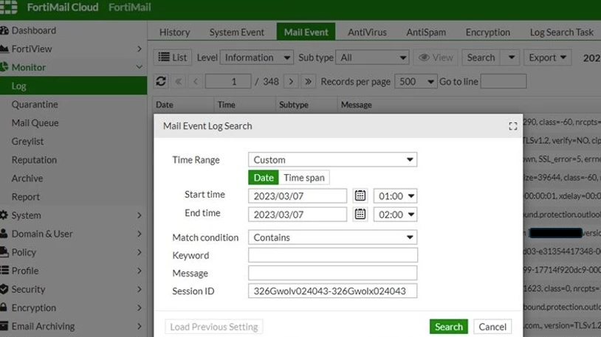Click the View eye button
Screen dimensions: 601x337
[x=436, y=58]
